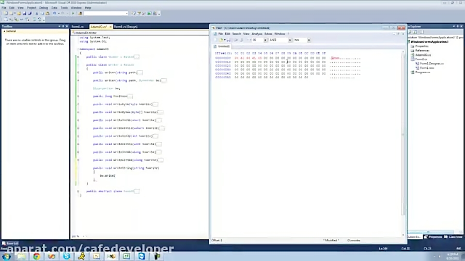This screenshot has width=465, height=261.
Task: Click the Open file icon in HxD toolbar
Action: pyautogui.click(x=221, y=40)
